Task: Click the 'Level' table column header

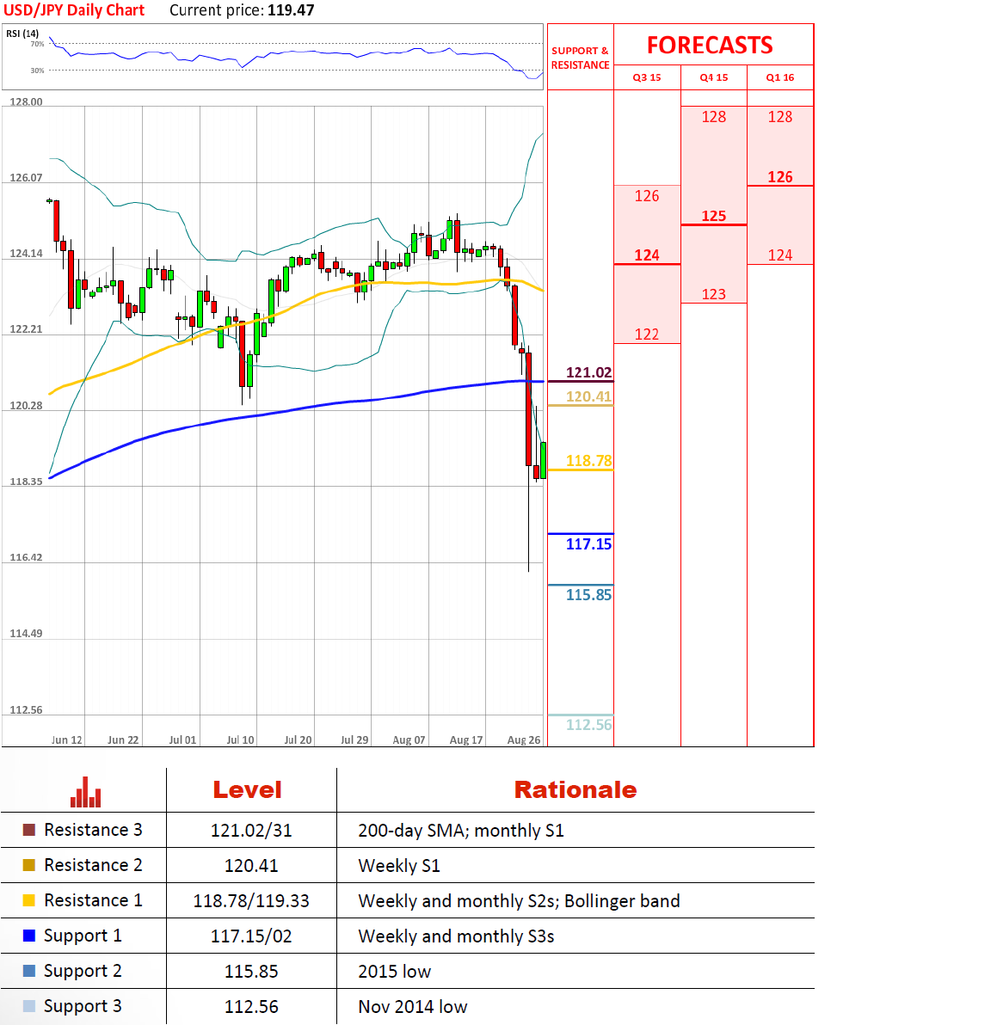Action: point(247,789)
